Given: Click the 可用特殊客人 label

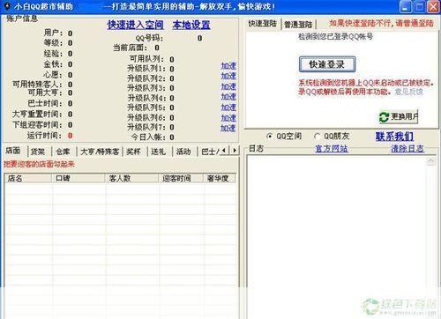Looking at the screenshot, I should [37, 85].
